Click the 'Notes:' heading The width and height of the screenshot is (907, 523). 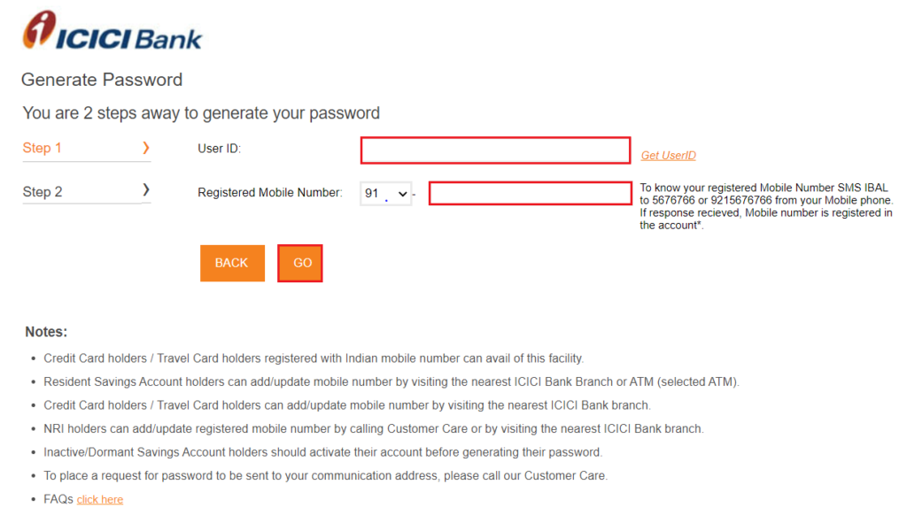(x=46, y=332)
